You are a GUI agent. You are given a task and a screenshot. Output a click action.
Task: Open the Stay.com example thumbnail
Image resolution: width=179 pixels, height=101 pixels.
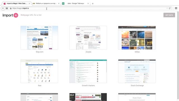click(39, 38)
